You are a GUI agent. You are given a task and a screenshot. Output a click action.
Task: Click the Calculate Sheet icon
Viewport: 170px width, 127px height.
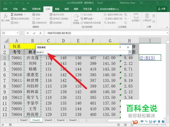click(x=154, y=21)
